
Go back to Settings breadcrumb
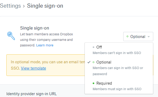click(10, 6)
